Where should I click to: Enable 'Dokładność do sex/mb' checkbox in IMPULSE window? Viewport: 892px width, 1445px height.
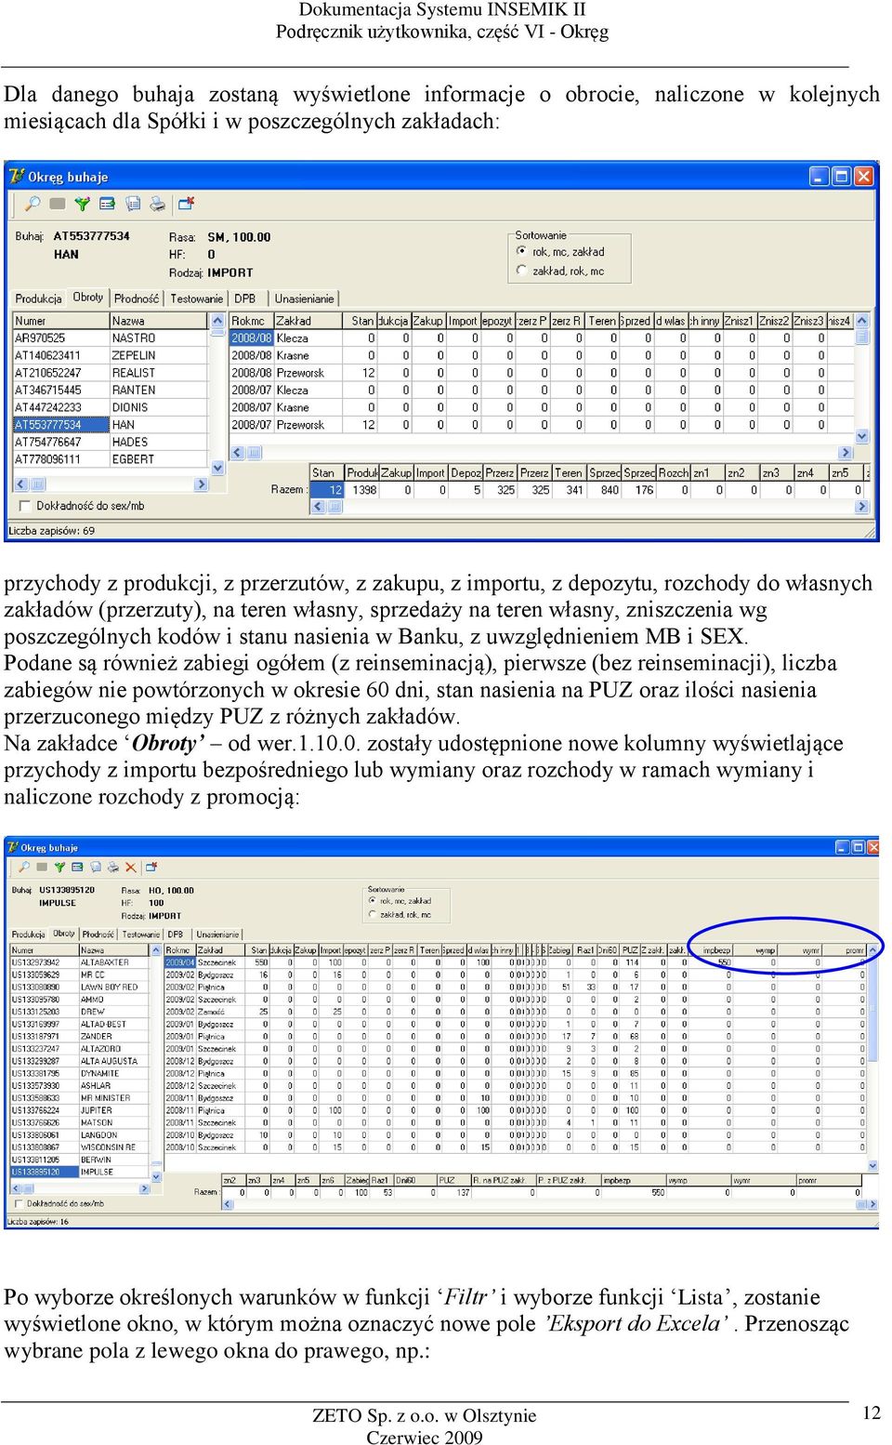19,1203
